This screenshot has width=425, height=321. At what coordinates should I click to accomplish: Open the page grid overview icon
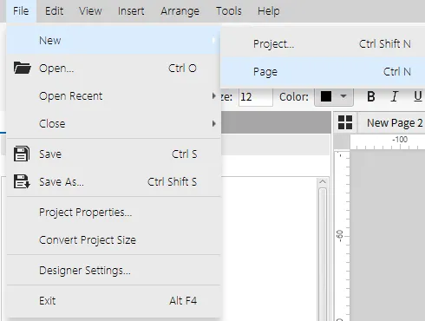pyautogui.click(x=345, y=122)
